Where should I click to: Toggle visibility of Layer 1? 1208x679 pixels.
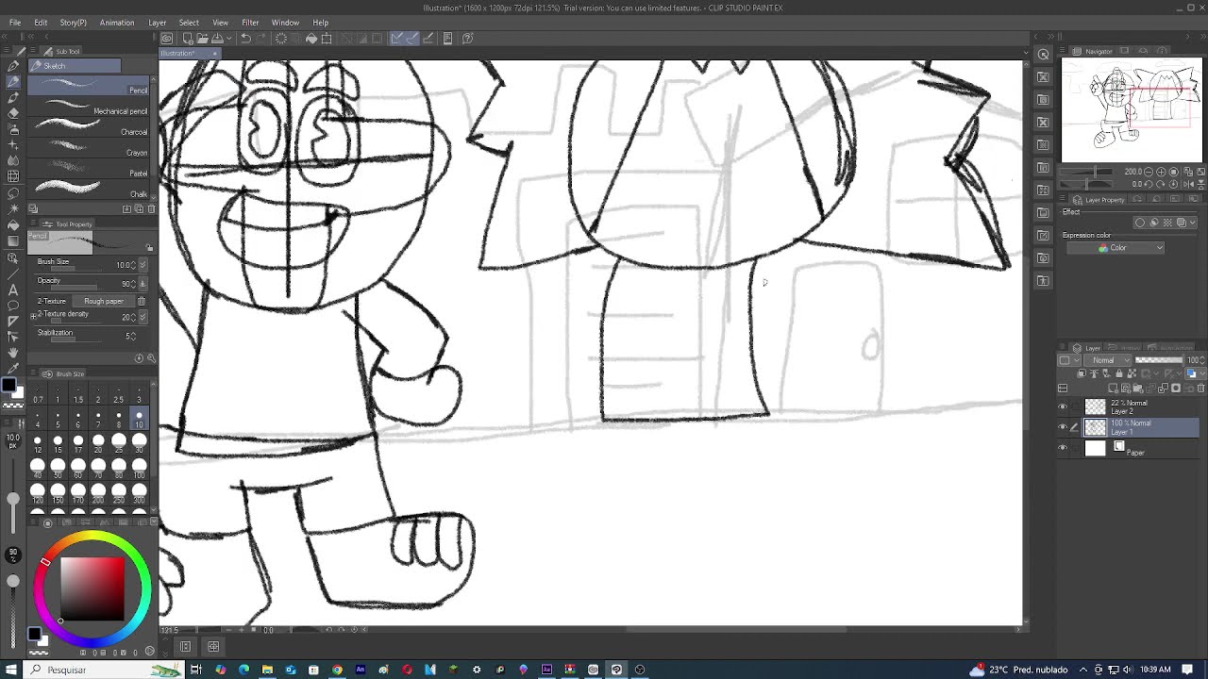pos(1063,427)
